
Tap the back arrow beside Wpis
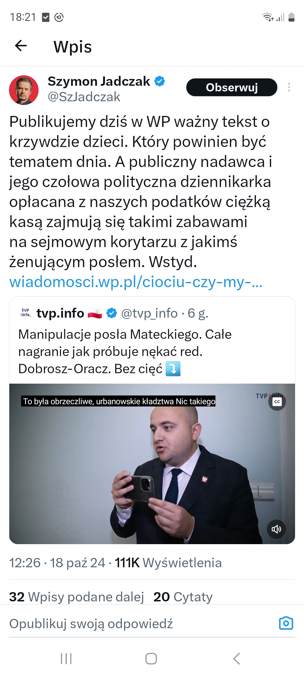[21, 46]
